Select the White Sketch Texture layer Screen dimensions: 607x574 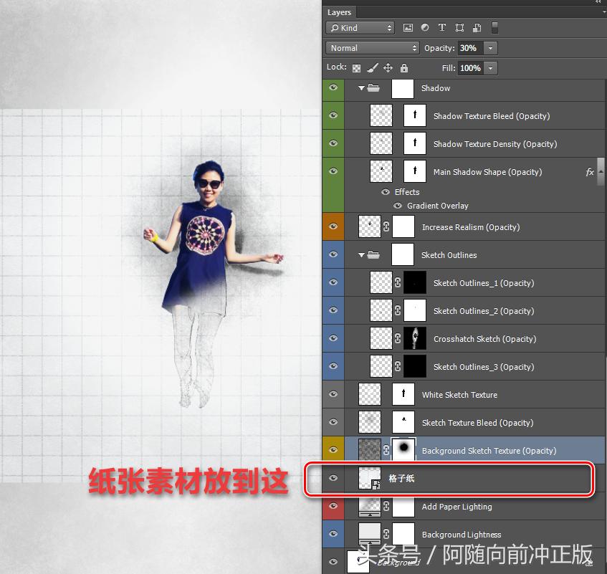click(459, 395)
